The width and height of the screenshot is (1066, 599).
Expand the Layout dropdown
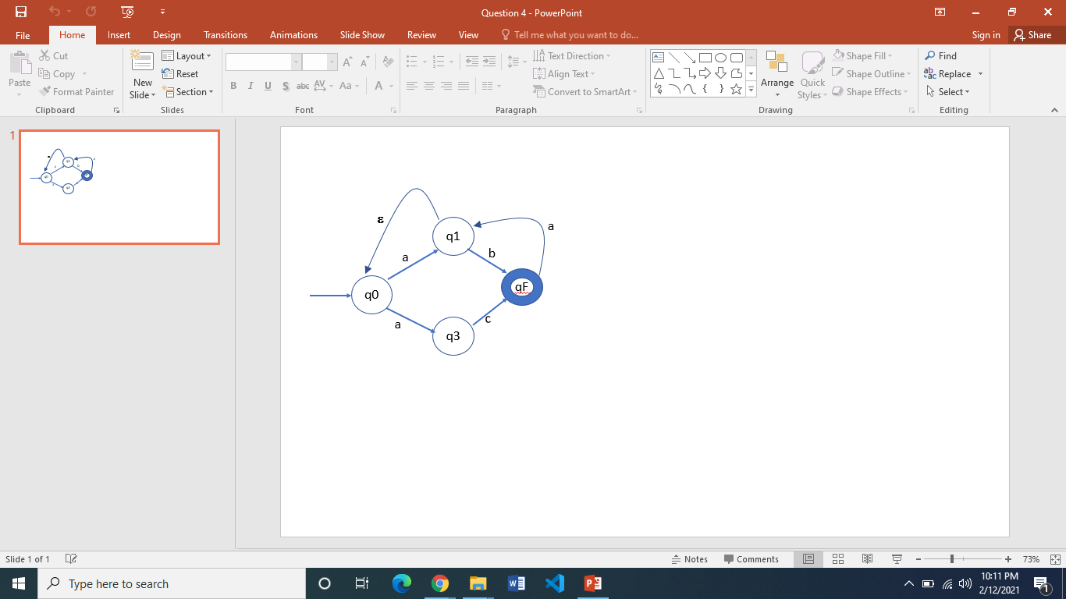(x=187, y=56)
